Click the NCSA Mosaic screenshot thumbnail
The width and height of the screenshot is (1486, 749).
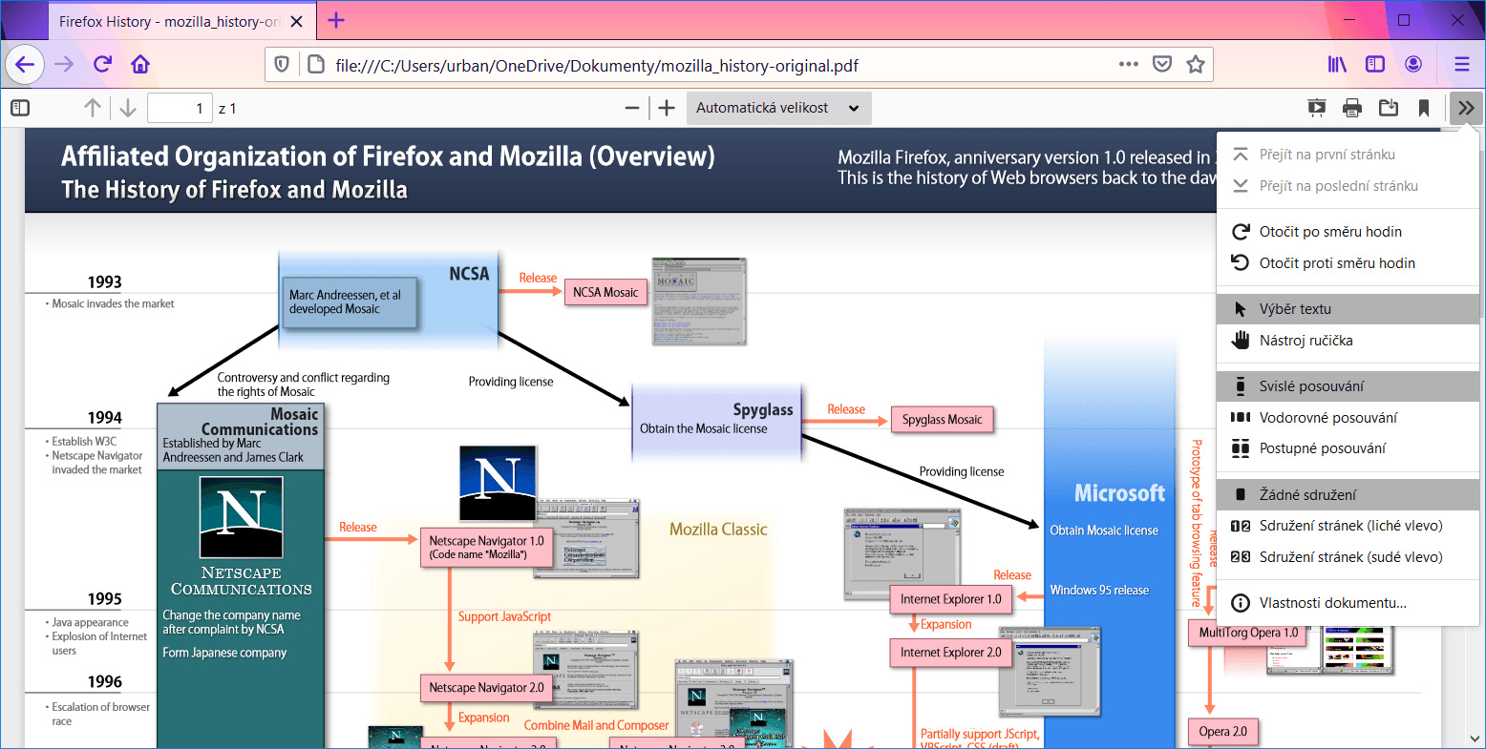click(x=698, y=301)
